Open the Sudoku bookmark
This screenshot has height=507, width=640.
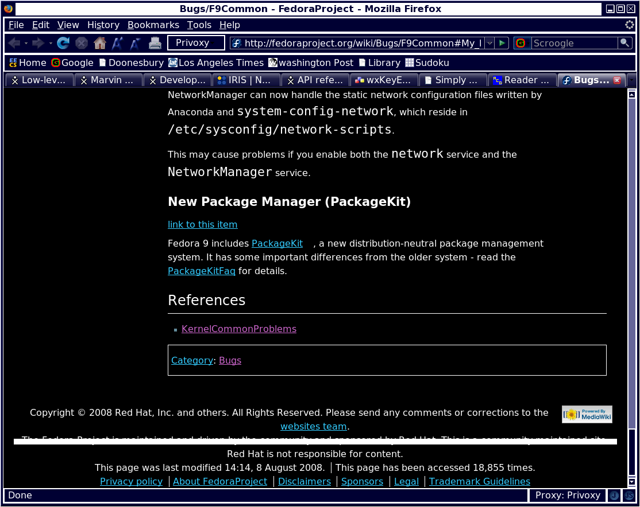[x=427, y=63]
